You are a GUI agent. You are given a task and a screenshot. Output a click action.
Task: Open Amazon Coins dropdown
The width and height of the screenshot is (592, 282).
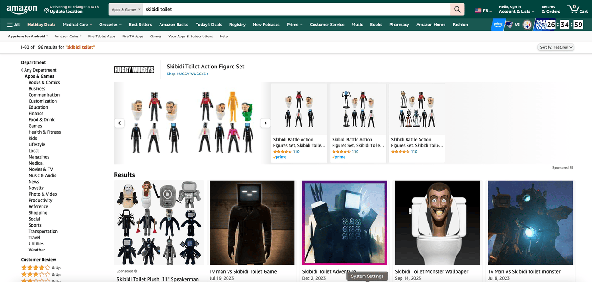[68, 36]
